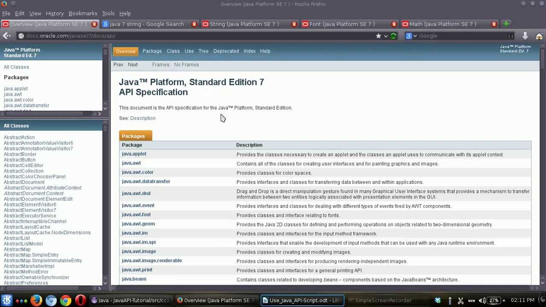Follow the See: Description link

142,118
